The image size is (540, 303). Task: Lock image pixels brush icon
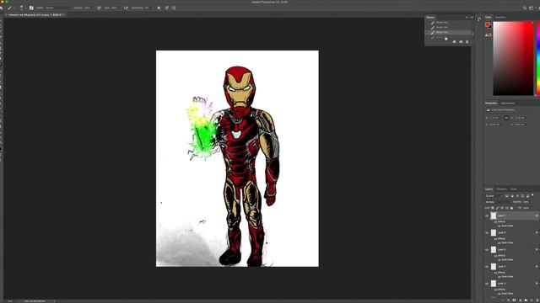point(497,208)
